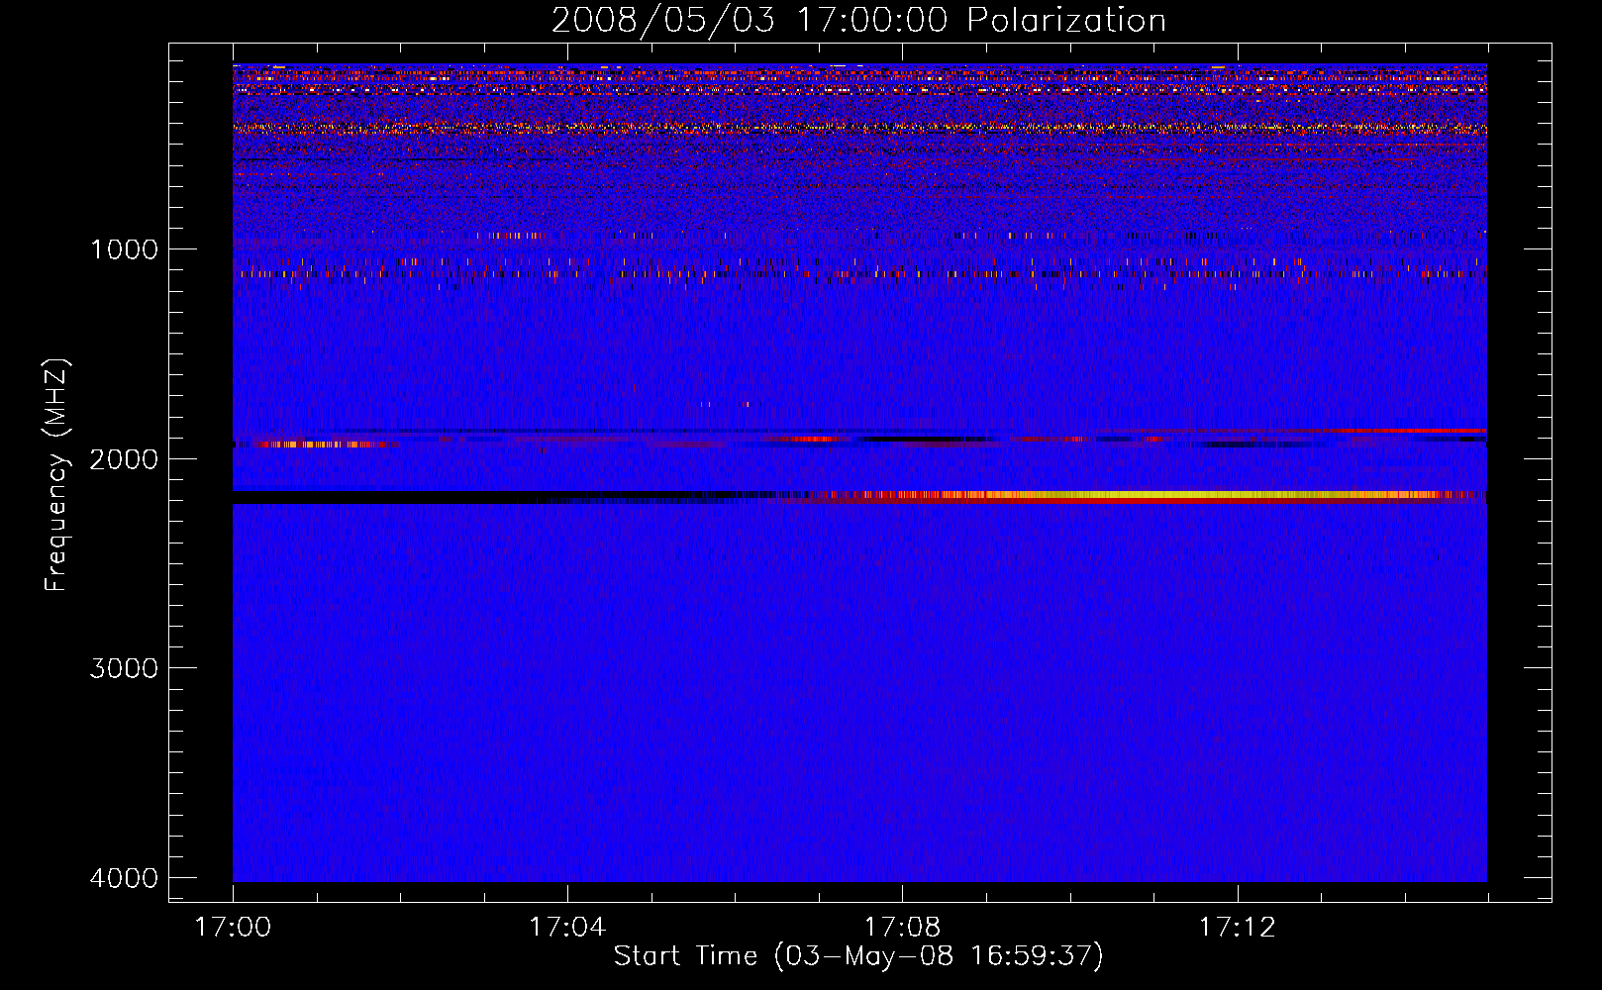Click the 2000 frequency tick label

click(x=124, y=459)
